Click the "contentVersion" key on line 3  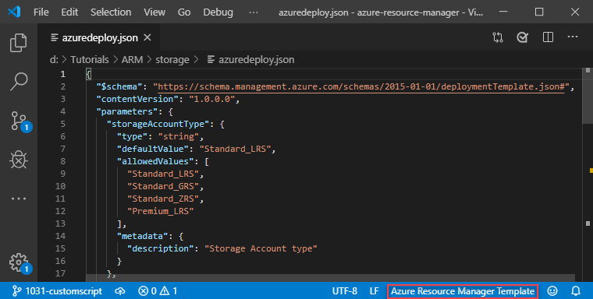pyautogui.click(x=137, y=99)
